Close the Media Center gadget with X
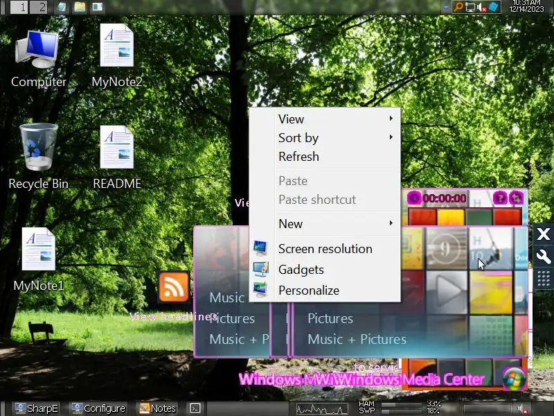The height and width of the screenshot is (416, 554). [544, 234]
